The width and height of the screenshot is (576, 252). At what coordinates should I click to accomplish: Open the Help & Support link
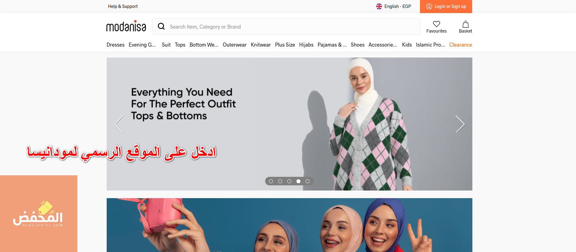pos(123,6)
